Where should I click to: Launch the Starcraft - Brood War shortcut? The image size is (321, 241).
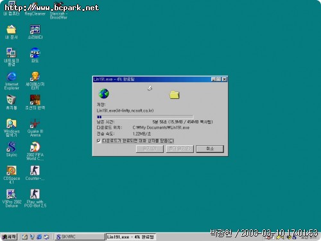pos(58,10)
